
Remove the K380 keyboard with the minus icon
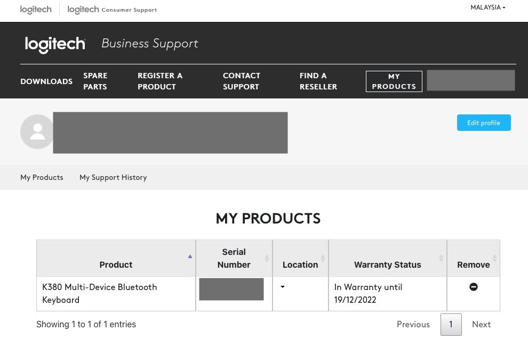(x=474, y=287)
